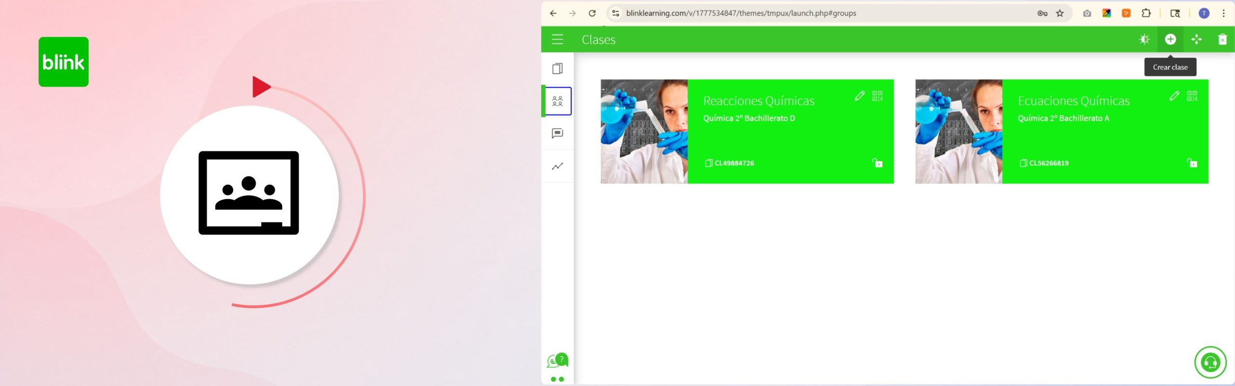The width and height of the screenshot is (1235, 386).
Task: Open the statistics graph sidebar icon
Action: (x=557, y=166)
